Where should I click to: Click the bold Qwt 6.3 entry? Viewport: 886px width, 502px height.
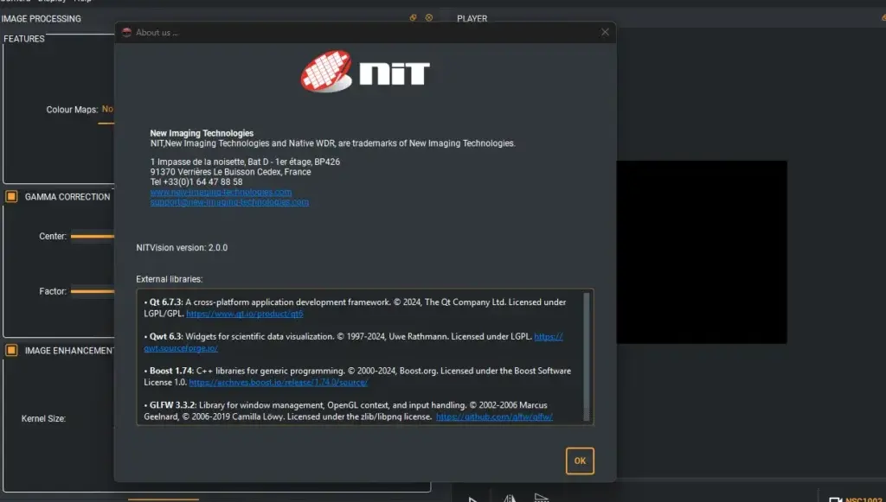tap(166, 337)
